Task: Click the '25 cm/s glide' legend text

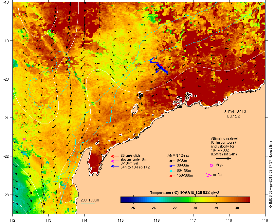Action: (130, 155)
